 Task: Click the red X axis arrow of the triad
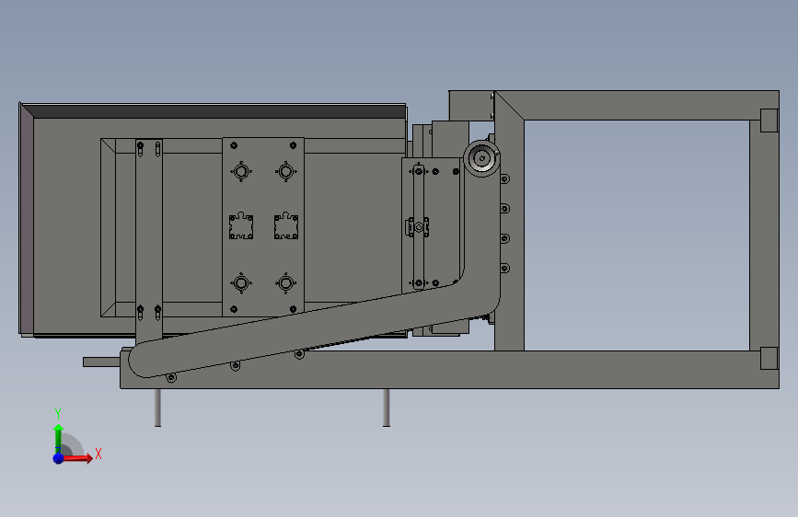click(77, 458)
